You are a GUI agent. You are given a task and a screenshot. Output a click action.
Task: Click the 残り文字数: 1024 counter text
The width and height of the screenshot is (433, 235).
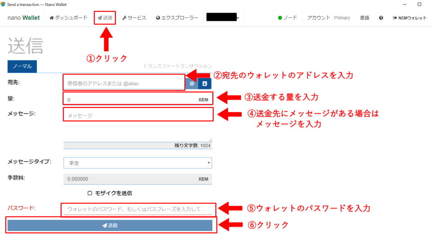coord(192,146)
